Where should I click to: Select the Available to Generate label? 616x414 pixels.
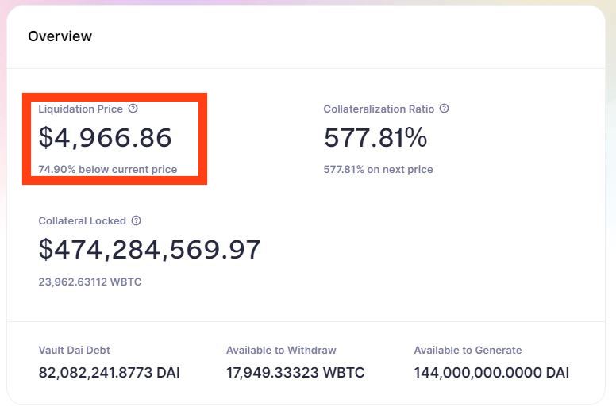(x=468, y=350)
